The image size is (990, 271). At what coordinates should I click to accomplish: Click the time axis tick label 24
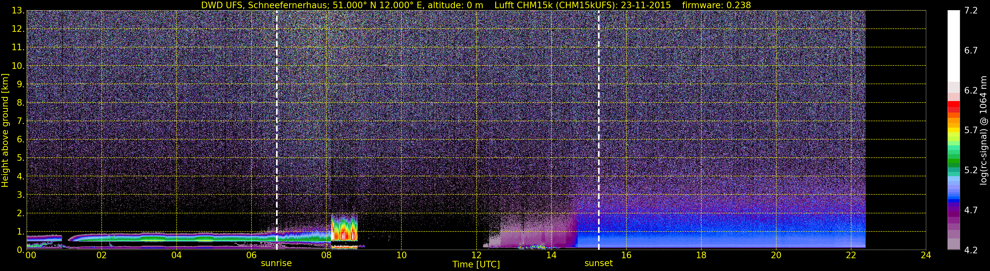pos(926,255)
